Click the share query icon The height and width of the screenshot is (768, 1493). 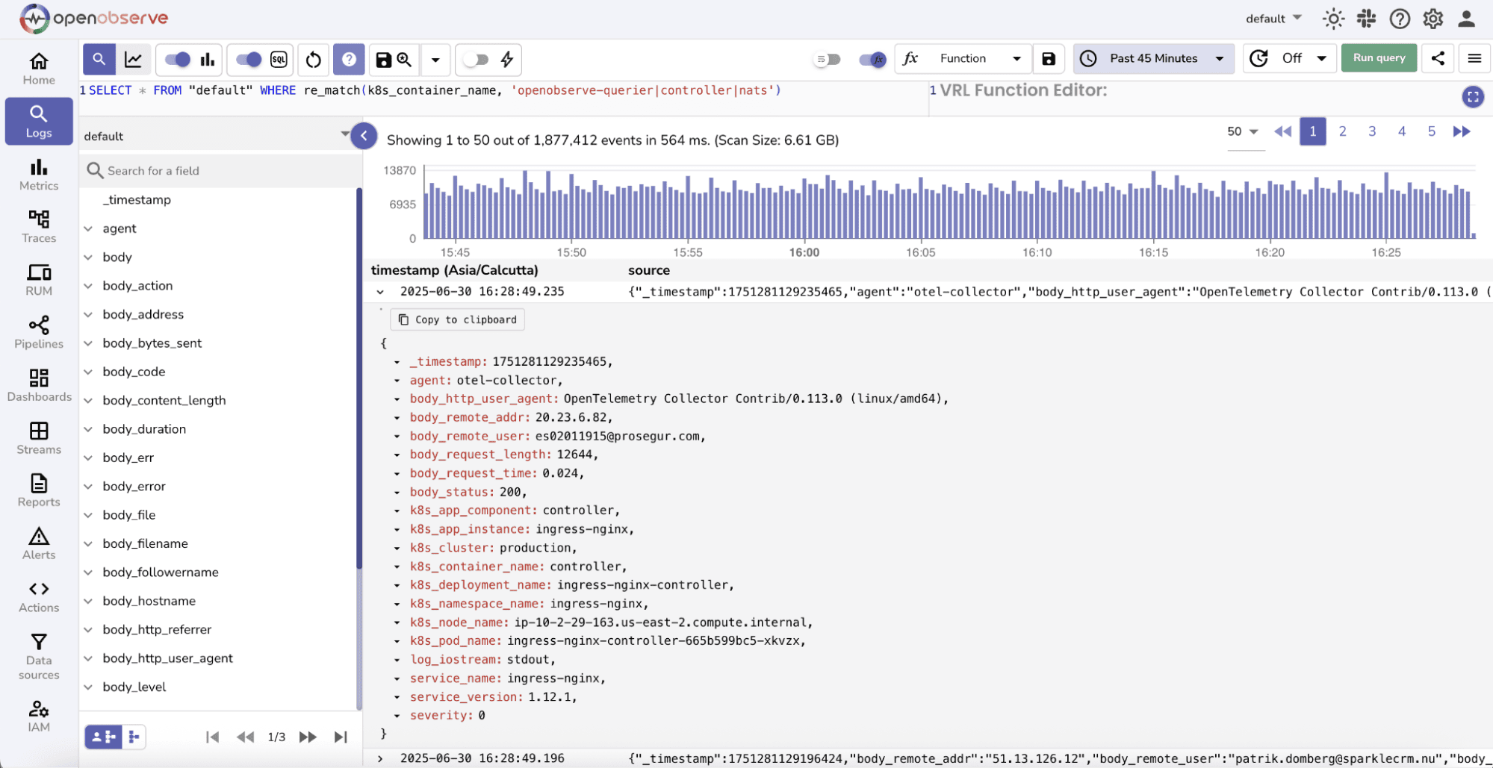(1438, 58)
